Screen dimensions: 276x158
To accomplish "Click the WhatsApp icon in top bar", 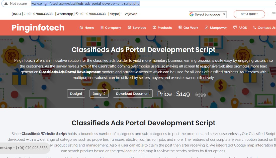I will [x=77, y=14].
